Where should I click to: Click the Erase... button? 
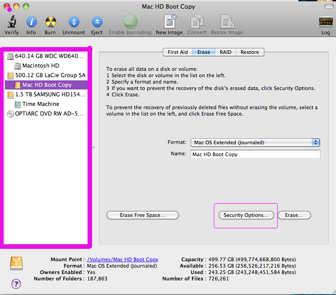pos(294,215)
